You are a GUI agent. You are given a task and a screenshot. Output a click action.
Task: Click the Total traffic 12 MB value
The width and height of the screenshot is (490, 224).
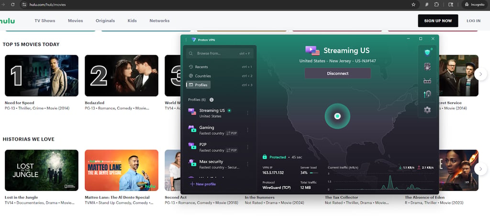[x=305, y=188]
